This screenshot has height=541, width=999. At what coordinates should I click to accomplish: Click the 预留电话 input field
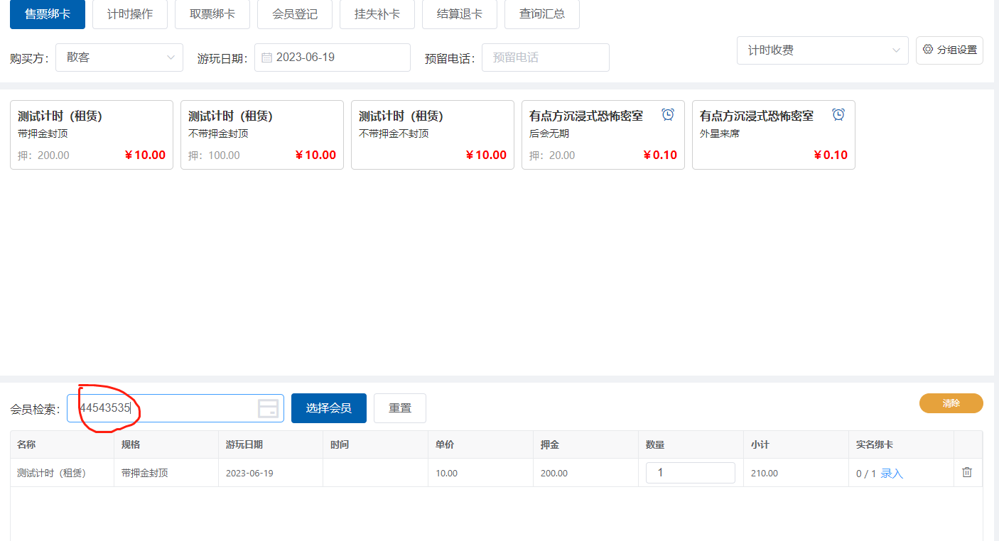tap(545, 58)
